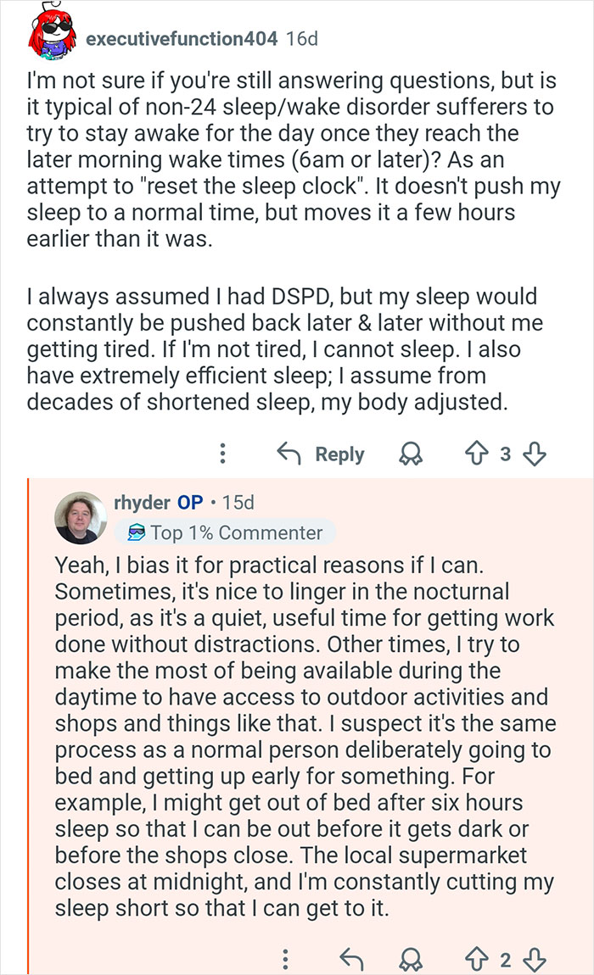594x975 pixels.
Task: Open the overflow menu on the first comment
Action: click(x=221, y=454)
